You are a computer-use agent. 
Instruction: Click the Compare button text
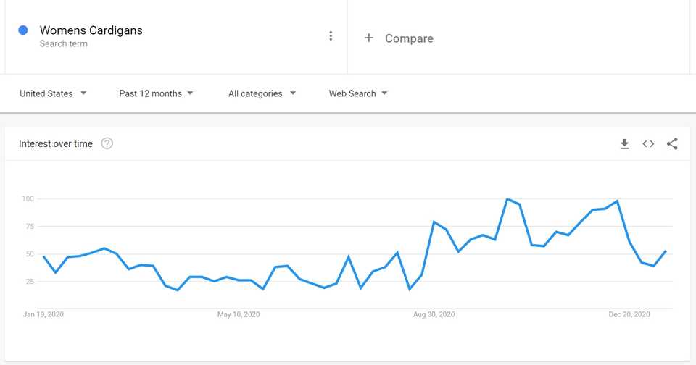point(409,38)
